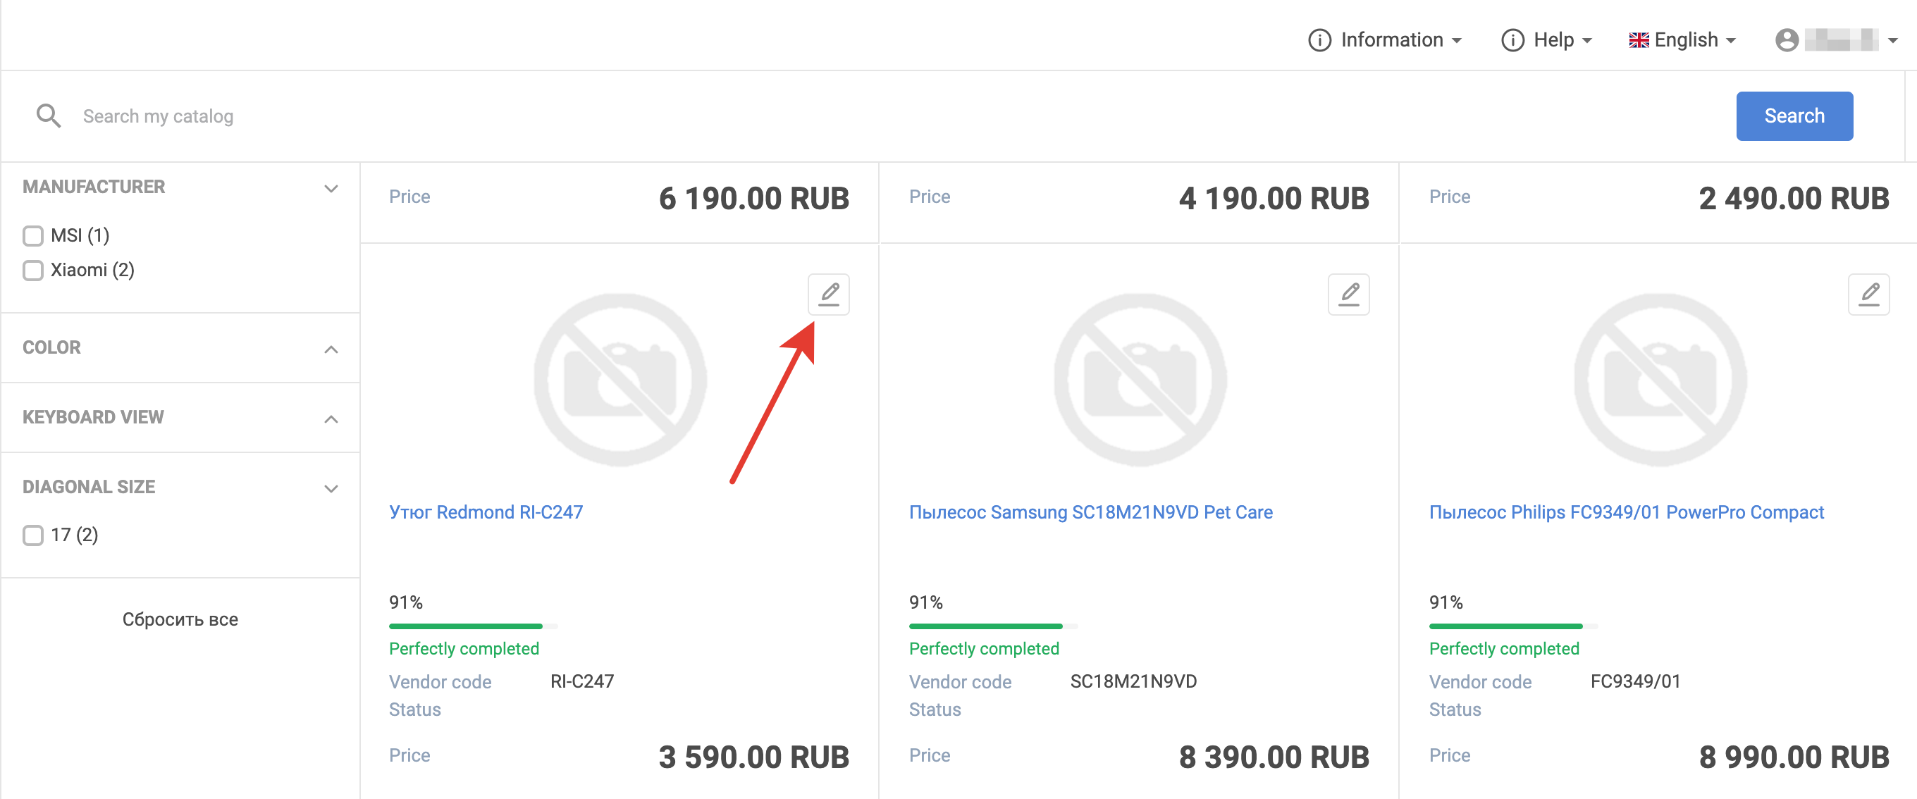The height and width of the screenshot is (799, 1917).
Task: Collapse the Manufacturer filter section
Action: [331, 188]
